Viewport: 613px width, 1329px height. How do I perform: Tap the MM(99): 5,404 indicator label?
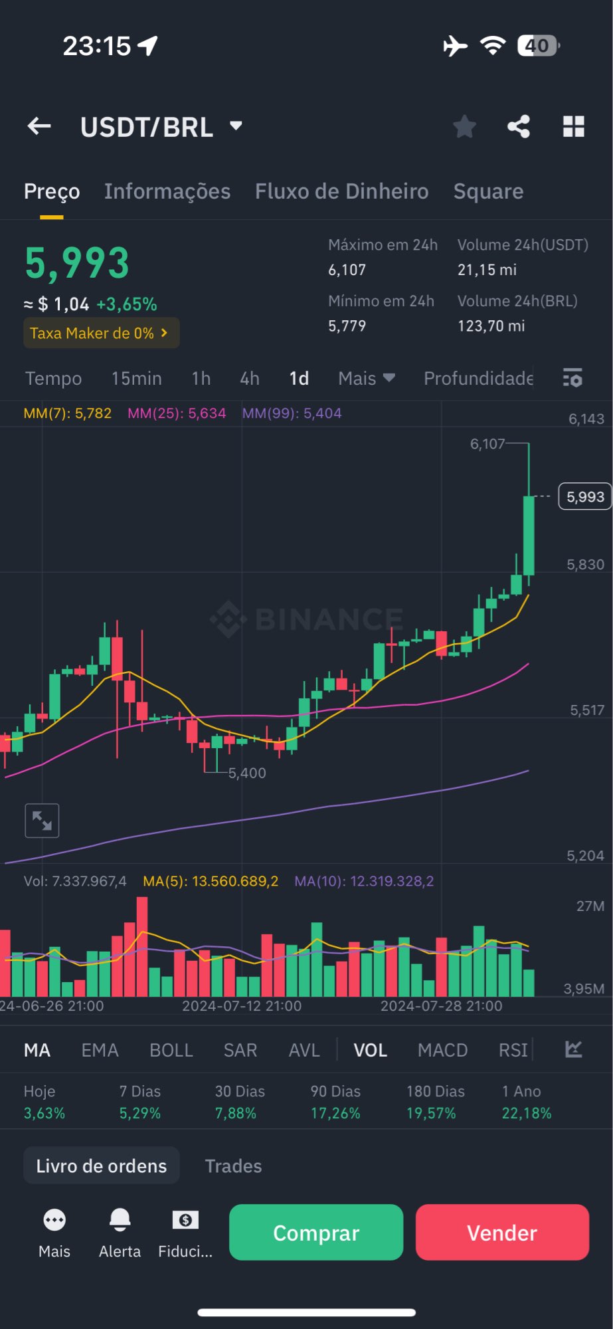292,413
